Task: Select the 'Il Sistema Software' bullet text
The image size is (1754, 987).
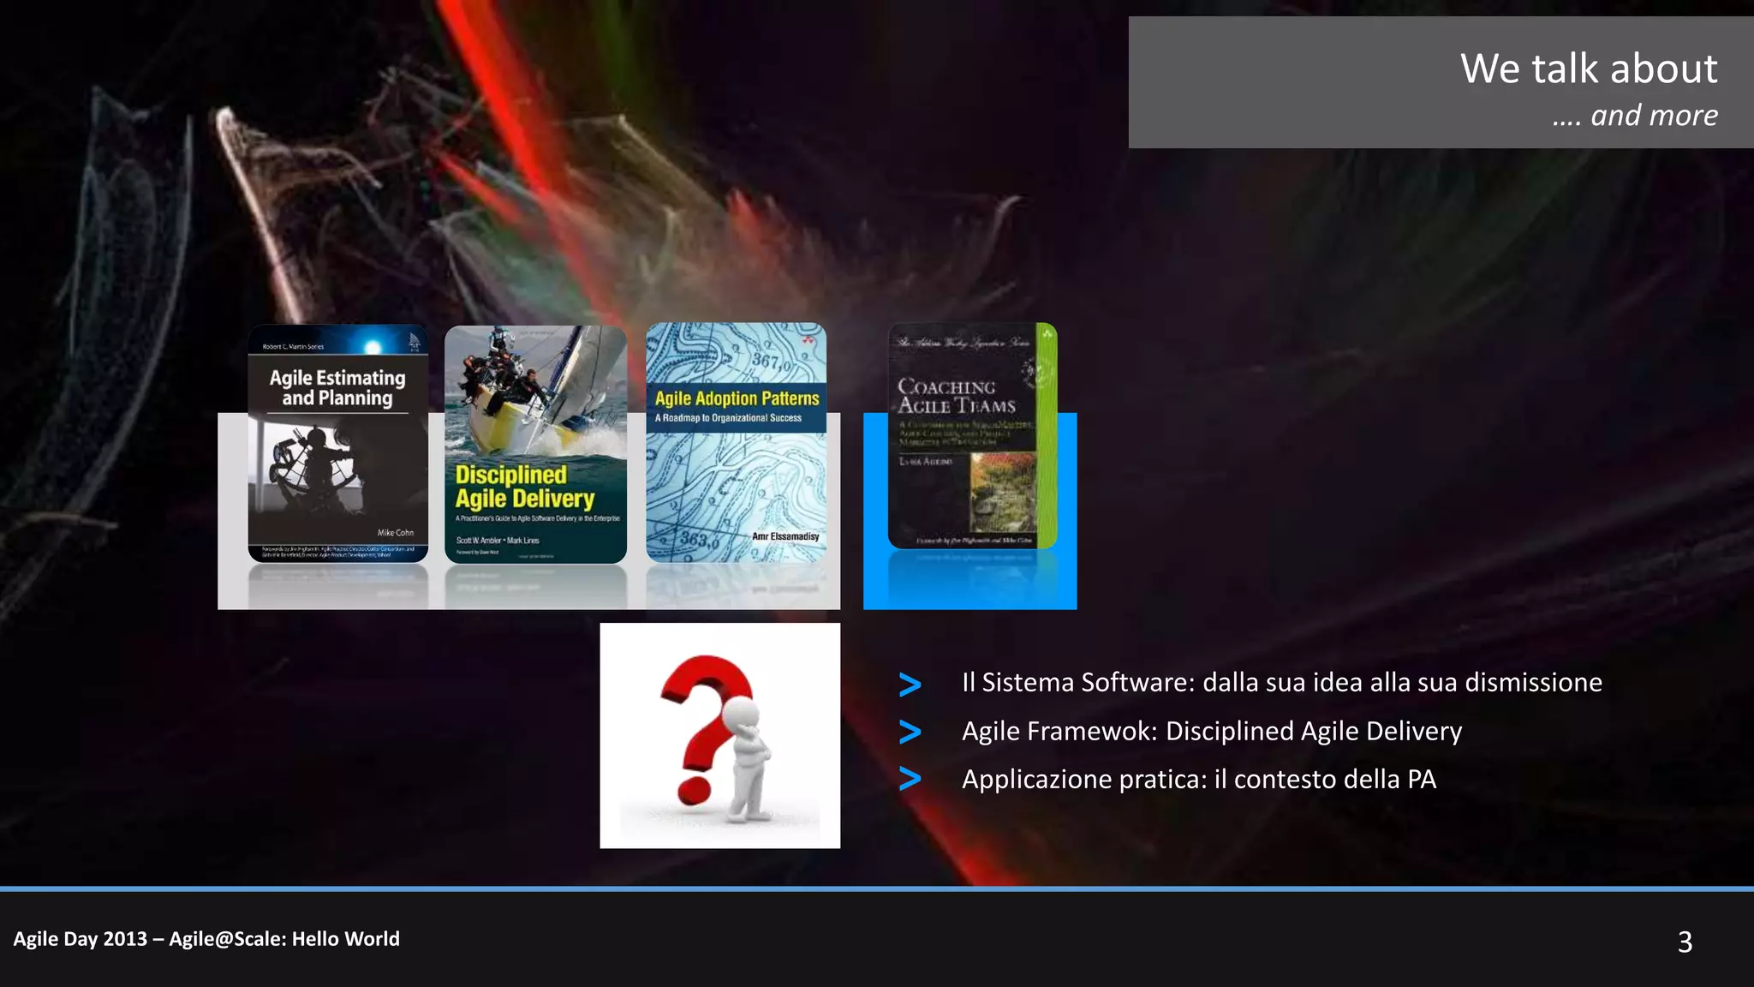Action: pos(1281,682)
